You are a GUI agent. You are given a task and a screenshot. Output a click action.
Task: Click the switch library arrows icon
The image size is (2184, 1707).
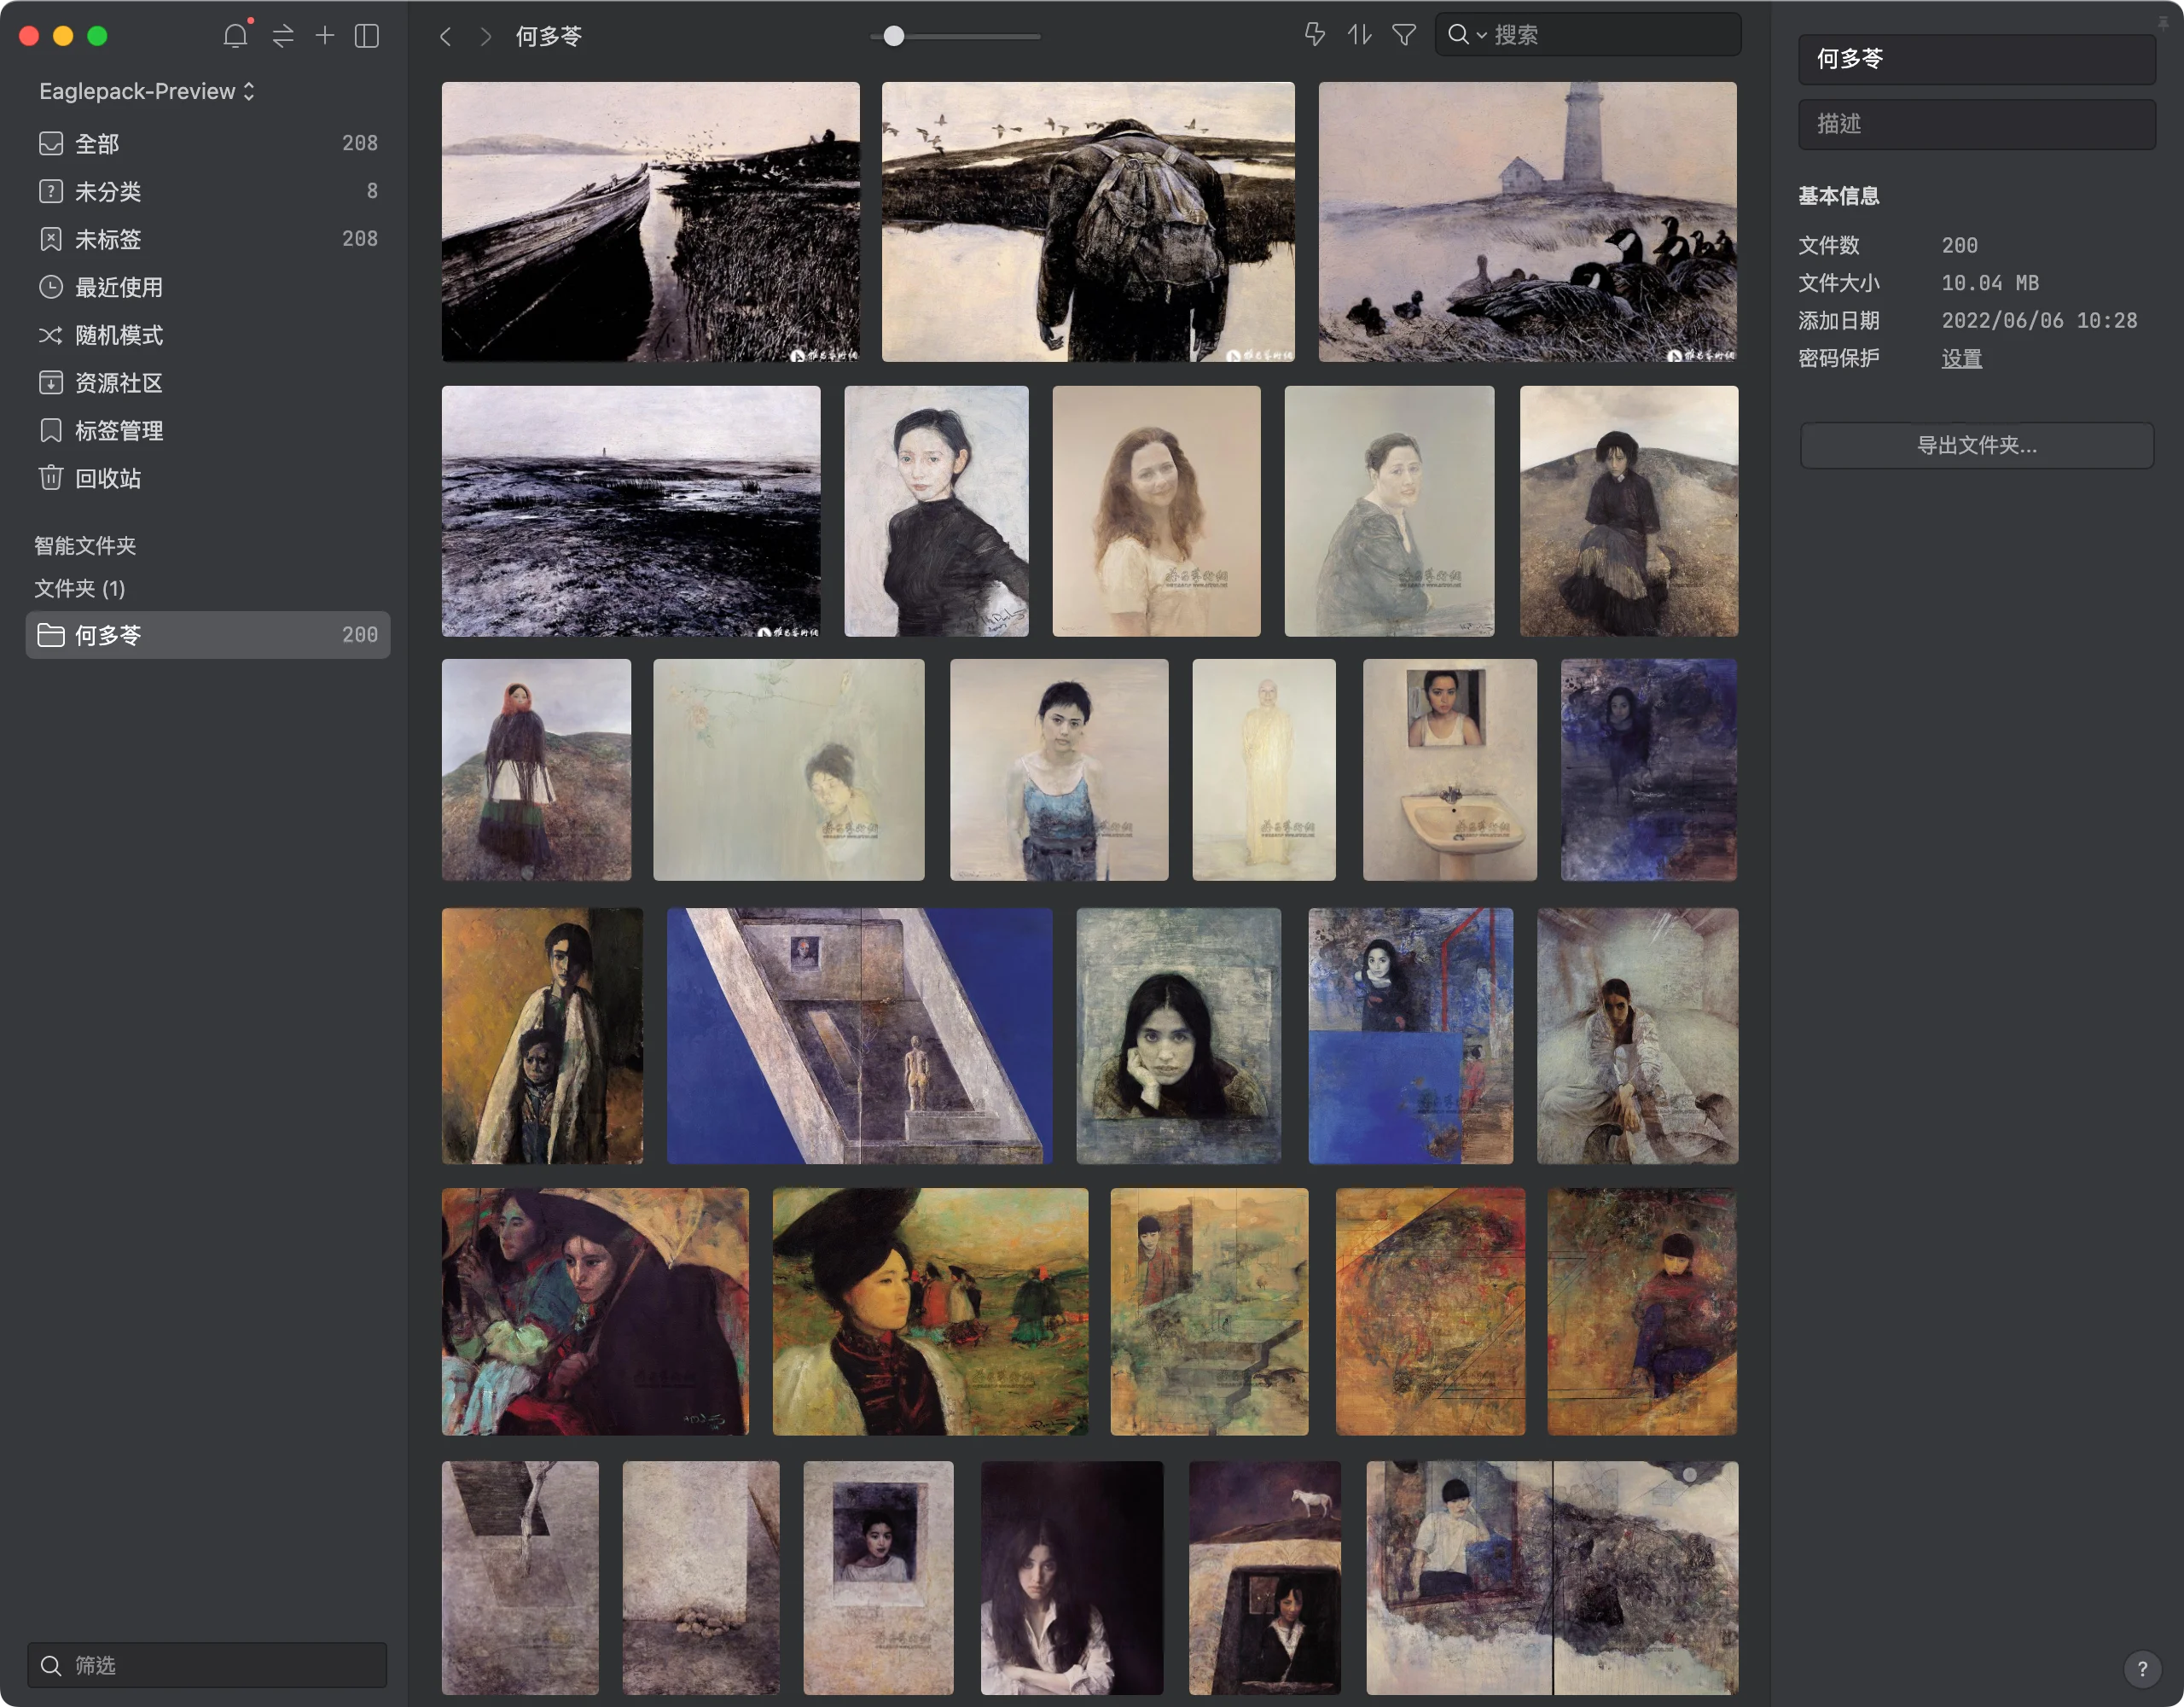click(283, 36)
